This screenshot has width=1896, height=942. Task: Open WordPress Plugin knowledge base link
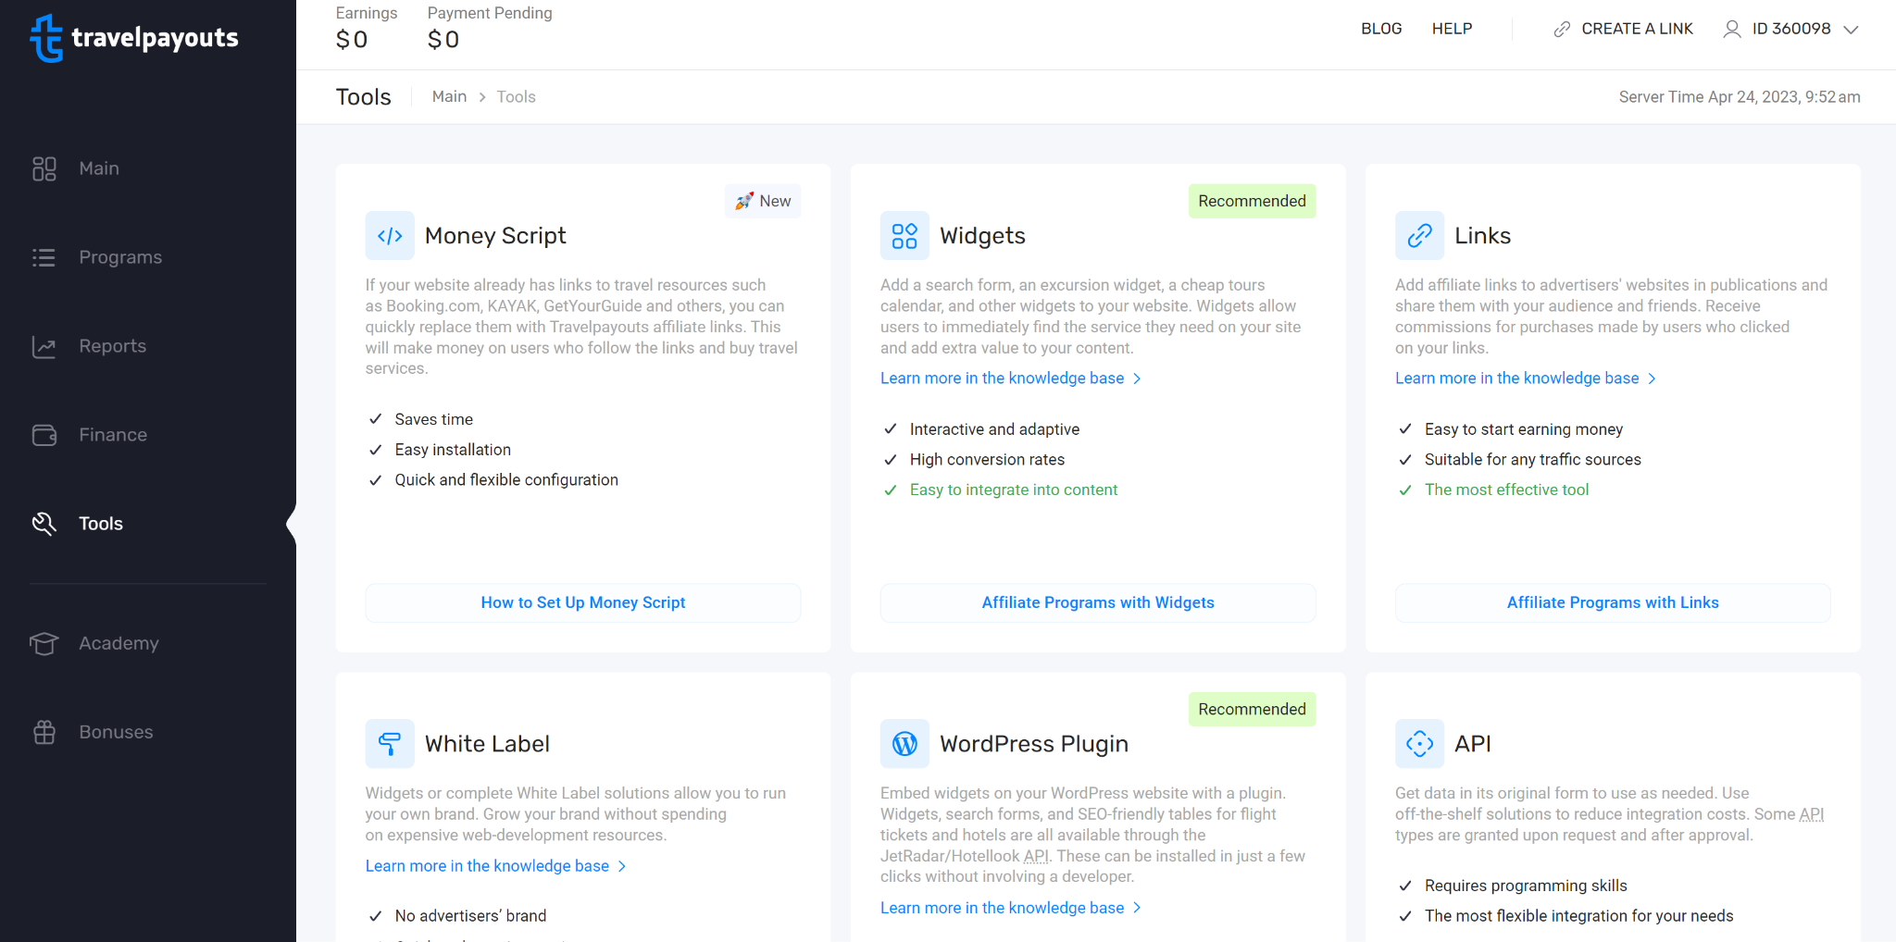[1011, 909]
